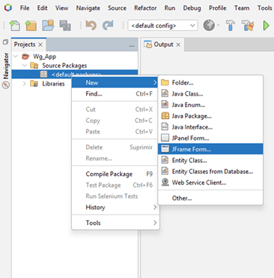This screenshot has width=274, height=278.
Task: Click the Web Service Client icon
Action: coord(165,182)
